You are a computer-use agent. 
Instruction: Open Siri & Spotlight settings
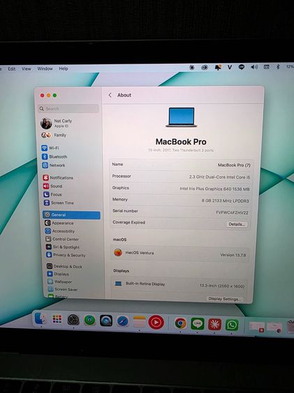pos(63,247)
